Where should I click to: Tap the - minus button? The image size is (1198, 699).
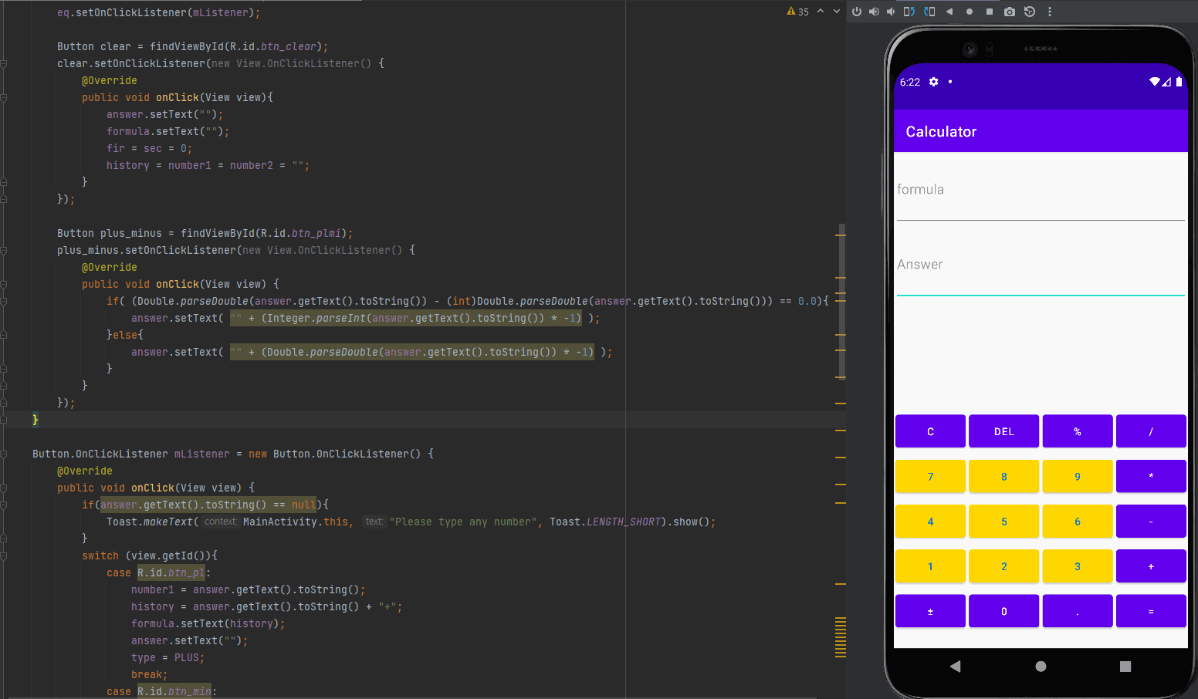coord(1151,522)
